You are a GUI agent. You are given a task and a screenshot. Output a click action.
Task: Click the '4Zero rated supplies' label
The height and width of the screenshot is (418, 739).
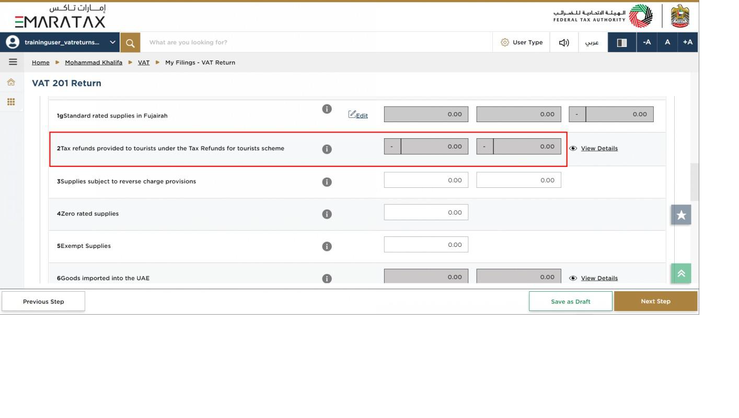coord(88,213)
